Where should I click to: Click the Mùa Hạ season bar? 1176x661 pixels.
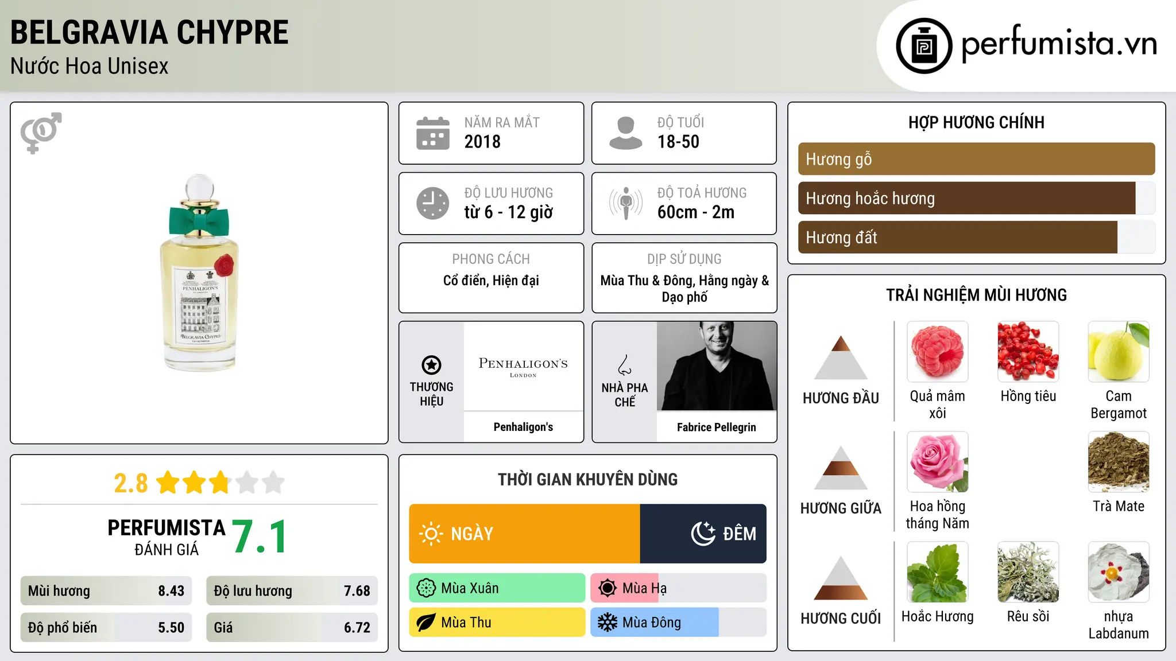[x=679, y=588]
